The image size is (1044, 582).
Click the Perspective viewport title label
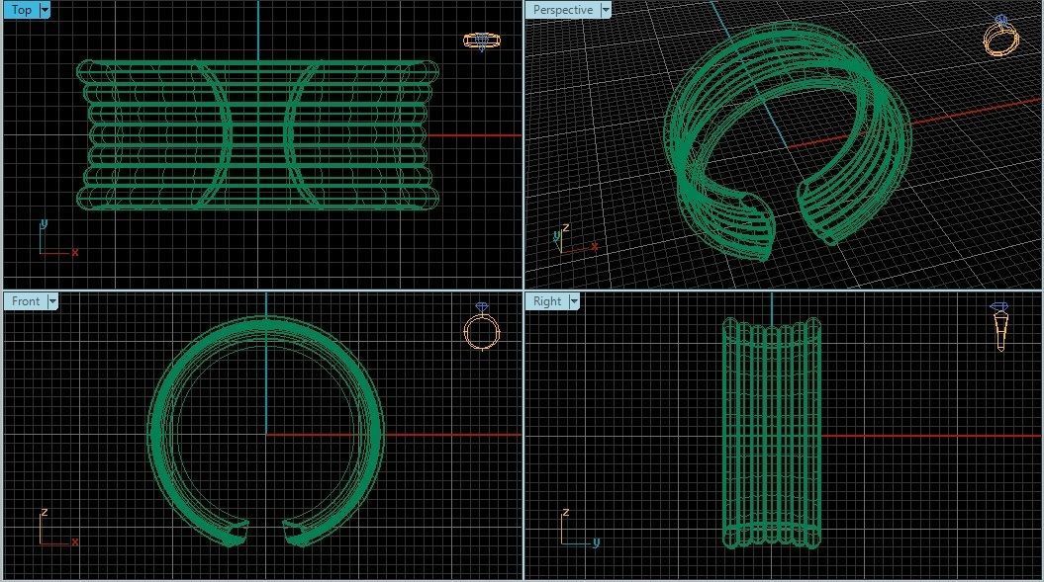pyautogui.click(x=563, y=10)
